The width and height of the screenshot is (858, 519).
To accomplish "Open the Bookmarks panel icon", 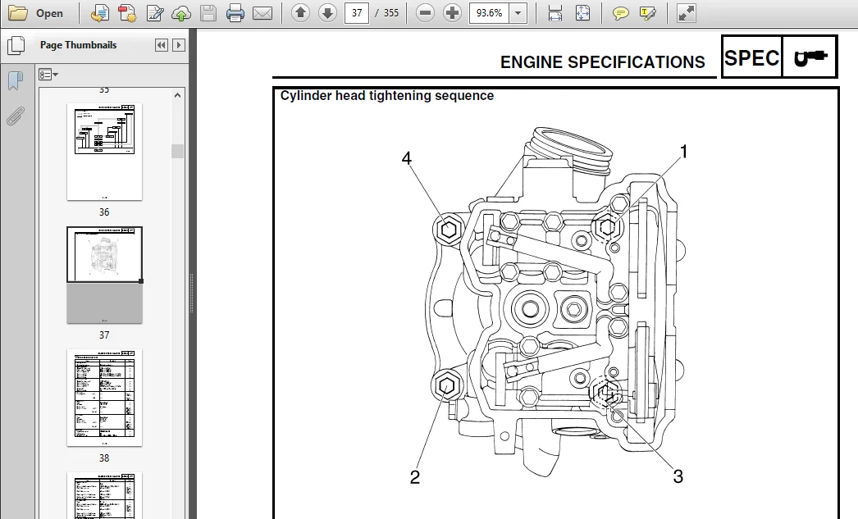I will pyautogui.click(x=16, y=81).
